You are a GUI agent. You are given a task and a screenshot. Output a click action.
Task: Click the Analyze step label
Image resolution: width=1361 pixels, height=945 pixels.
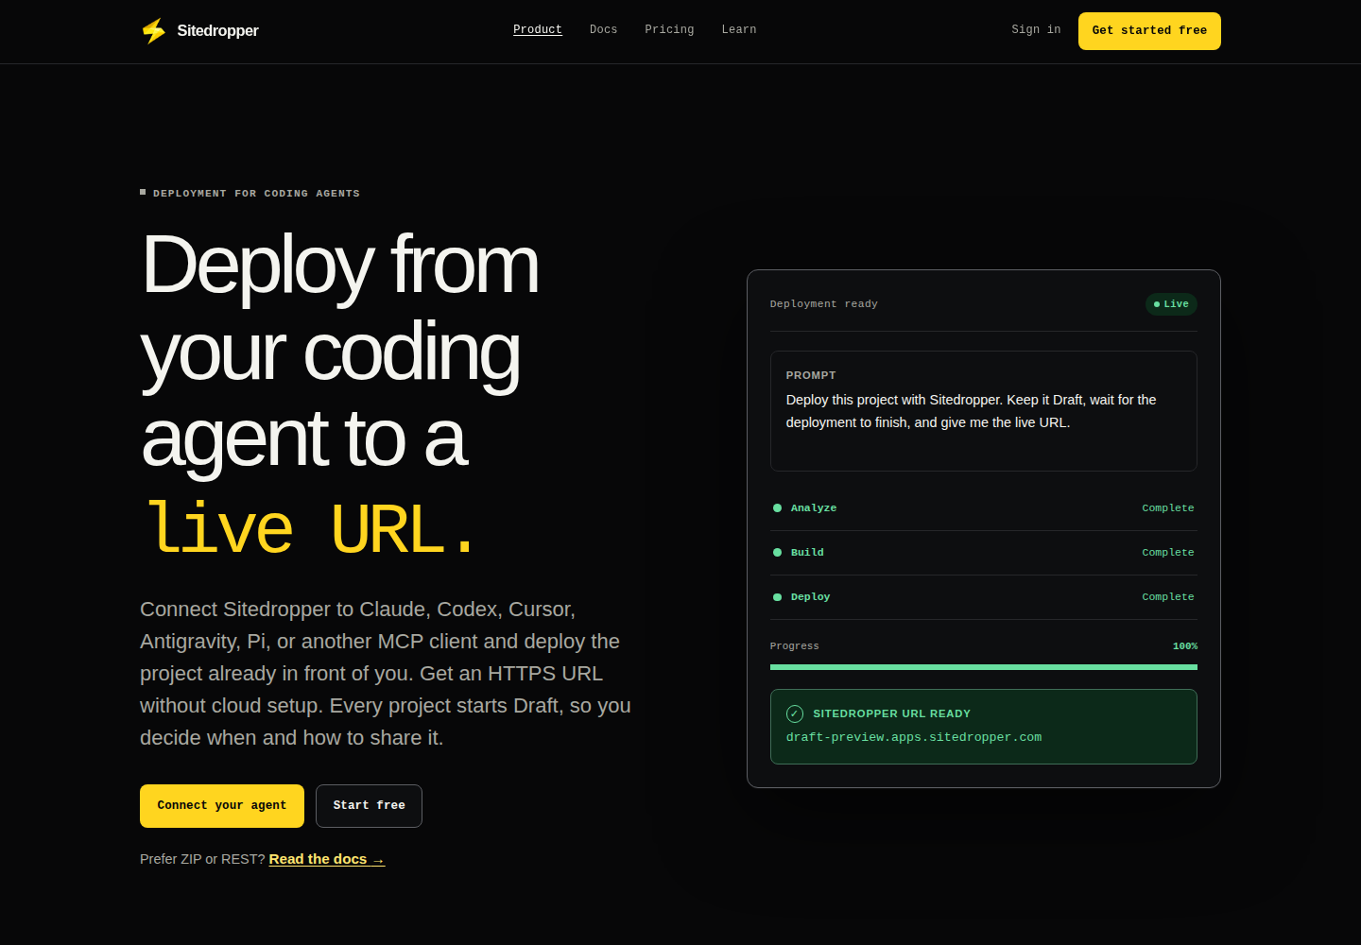tap(814, 508)
